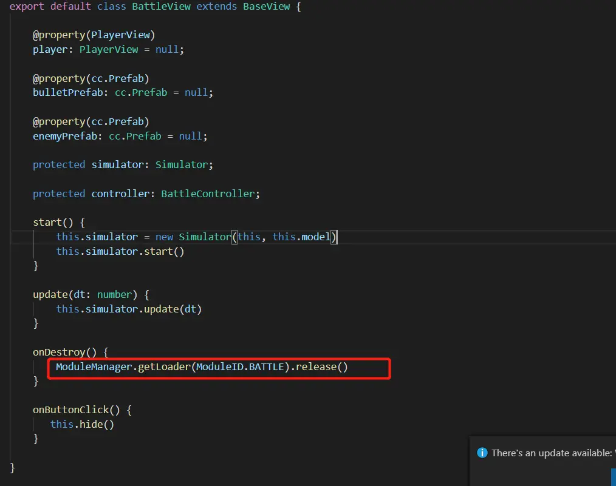Screen dimensions: 616x486
Task: Click "protected" keyword before simulator
Action: click(59, 165)
